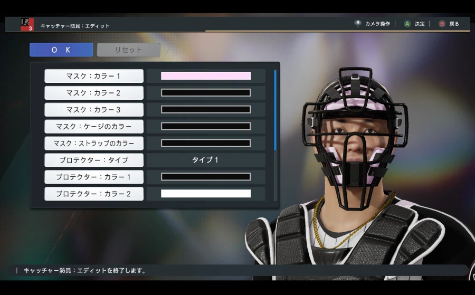Select マスク：ストラップのカラー option
Screen dimensions: 475x295
(x=94, y=143)
